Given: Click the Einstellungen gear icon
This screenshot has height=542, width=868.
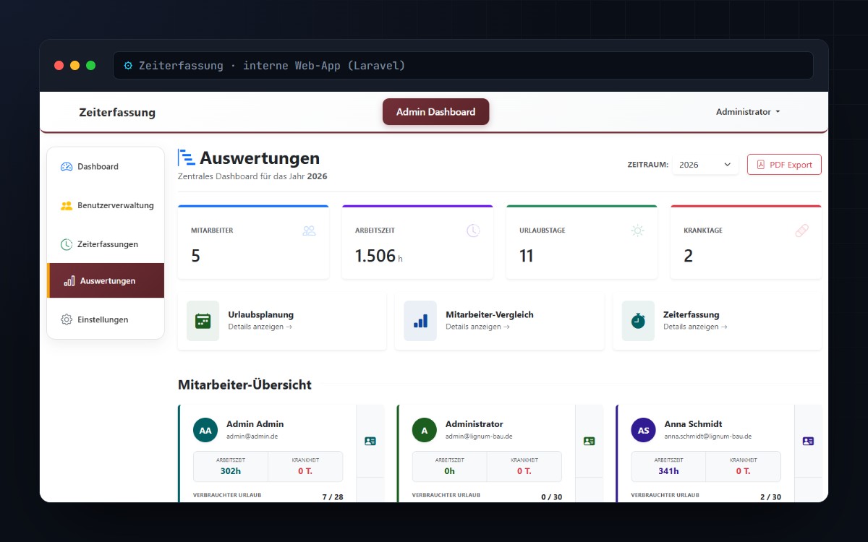Looking at the screenshot, I should pyautogui.click(x=67, y=319).
